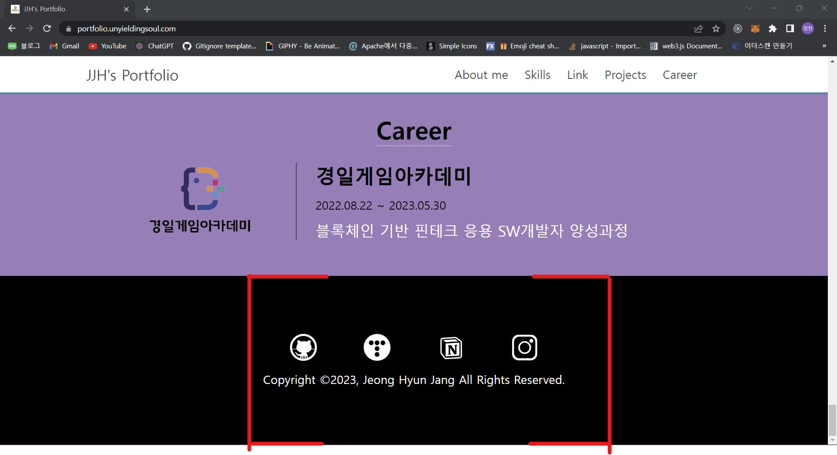Open the Tistory blog footer icon
The width and height of the screenshot is (837, 455).
click(x=377, y=347)
